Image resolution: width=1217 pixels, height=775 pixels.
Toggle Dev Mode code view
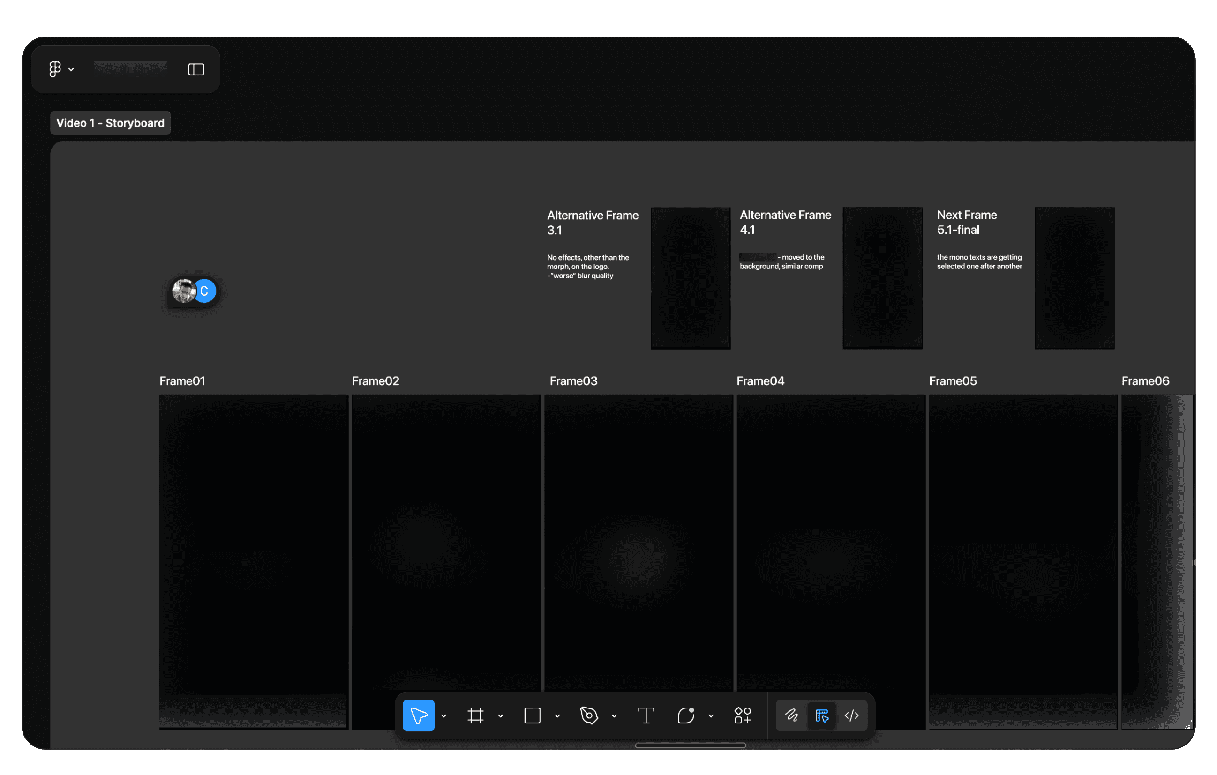coord(852,715)
